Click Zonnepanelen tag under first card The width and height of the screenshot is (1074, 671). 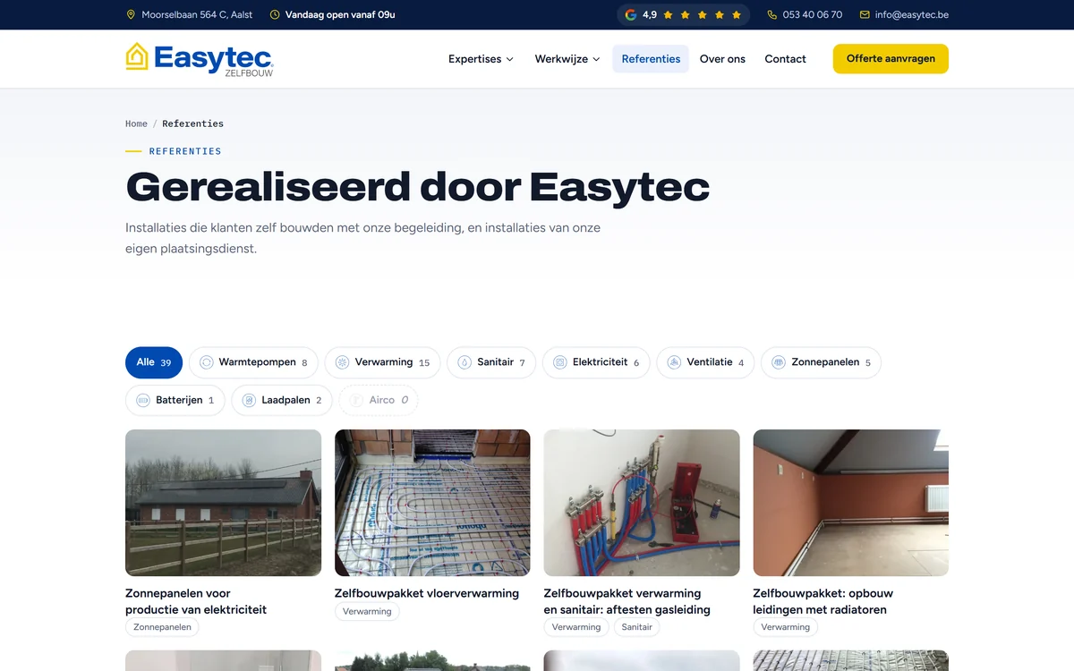[162, 627]
